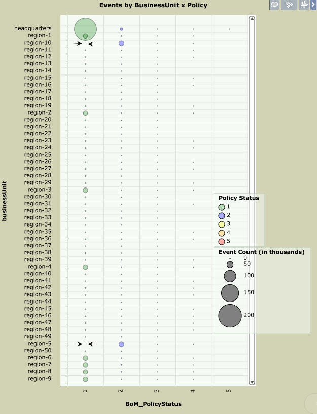Viewport: 317px width, 414px height.
Task: Select yellow Policy Status 3 legend swatch
Action: (x=222, y=224)
